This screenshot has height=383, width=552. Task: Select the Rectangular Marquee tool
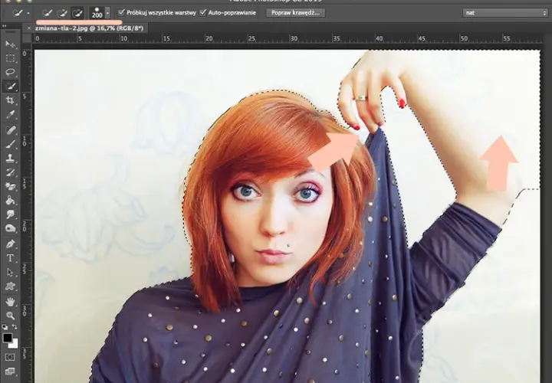pos(10,58)
